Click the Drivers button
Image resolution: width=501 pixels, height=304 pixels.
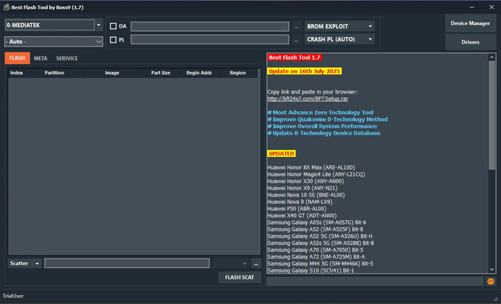click(x=470, y=42)
